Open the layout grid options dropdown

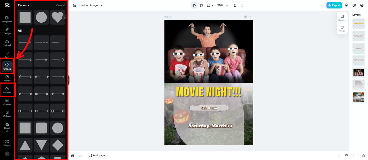coord(210,5)
